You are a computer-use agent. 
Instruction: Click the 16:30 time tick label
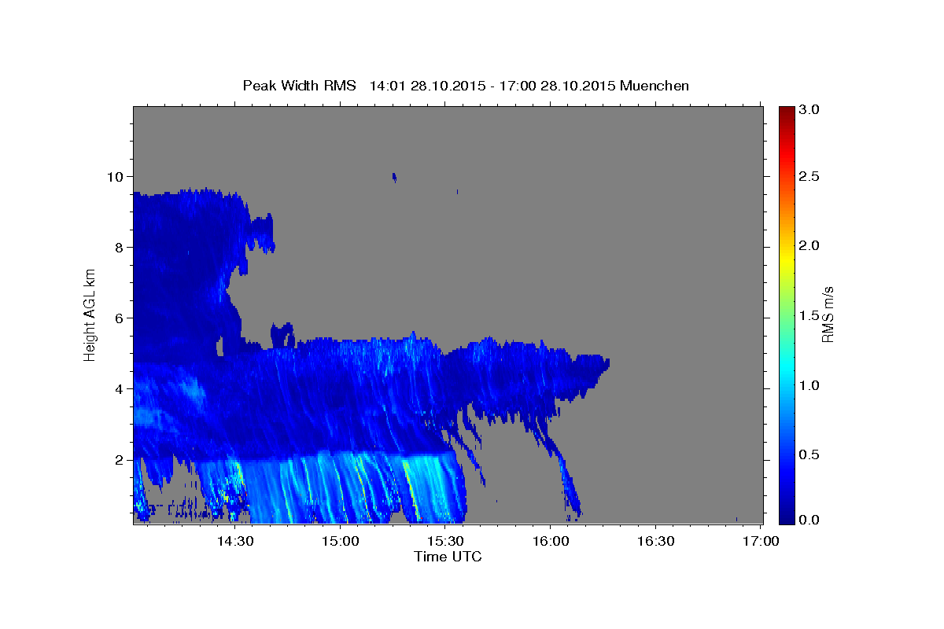656,541
